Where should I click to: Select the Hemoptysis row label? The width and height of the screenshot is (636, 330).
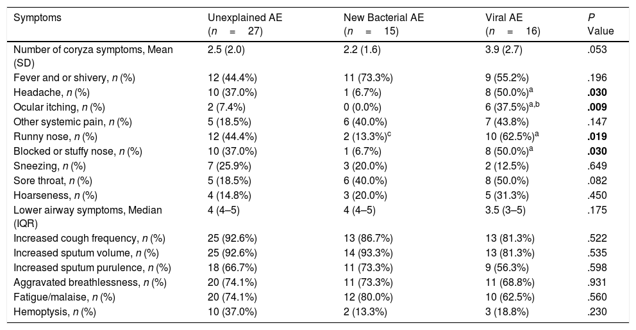(53, 311)
